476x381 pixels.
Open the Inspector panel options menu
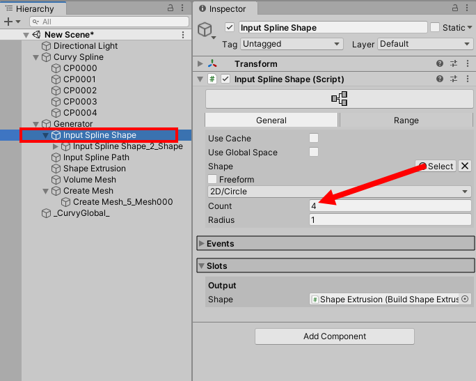467,8
